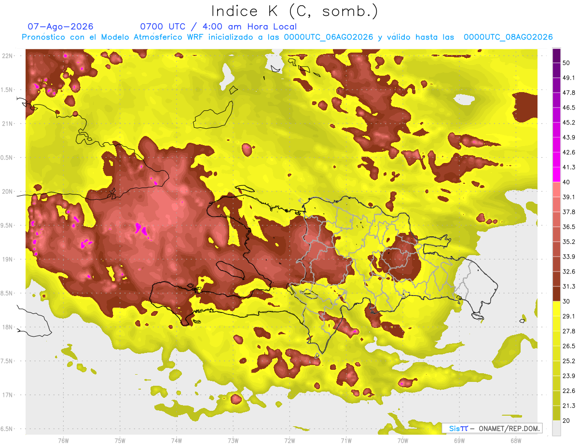Pick the magenta legend swatch between 40 and 41.3
Screen dimensions: 579x447
click(556, 175)
